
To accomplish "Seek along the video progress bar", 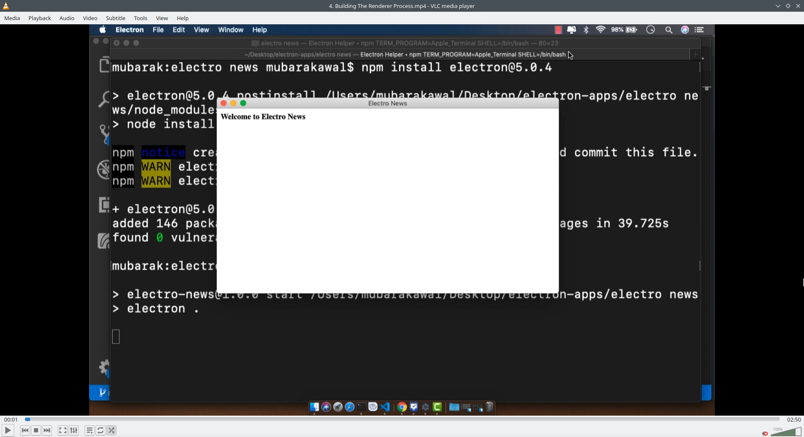I will [x=402, y=419].
